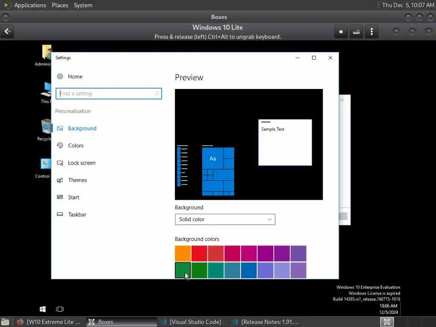Click in the Find a setting field
The image size is (436, 327).
pos(109,93)
